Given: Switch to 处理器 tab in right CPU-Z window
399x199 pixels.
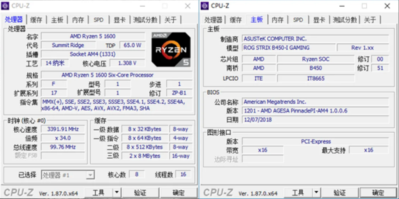Looking at the screenshot, I should 213,20.
